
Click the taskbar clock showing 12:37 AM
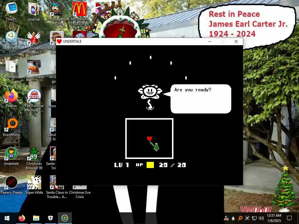[274, 218]
